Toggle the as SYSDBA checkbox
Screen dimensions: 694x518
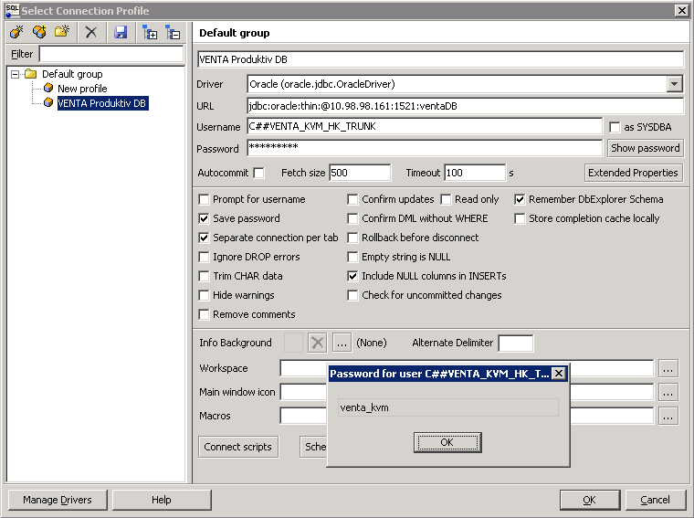[x=615, y=127]
